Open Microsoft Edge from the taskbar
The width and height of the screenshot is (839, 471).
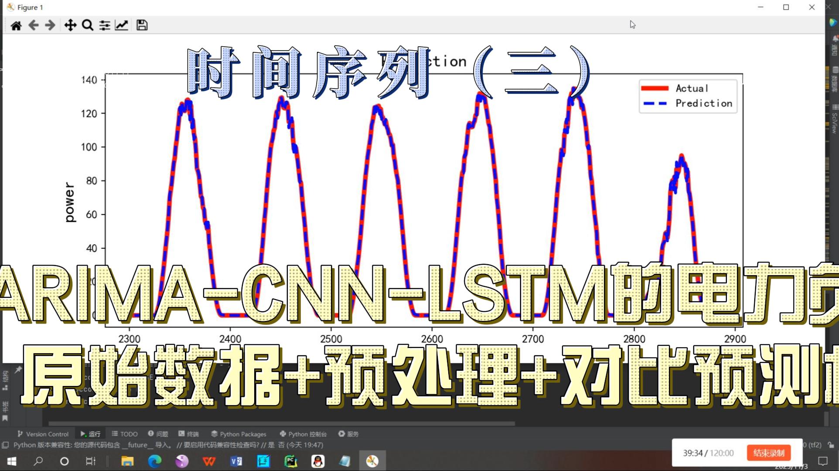click(154, 461)
